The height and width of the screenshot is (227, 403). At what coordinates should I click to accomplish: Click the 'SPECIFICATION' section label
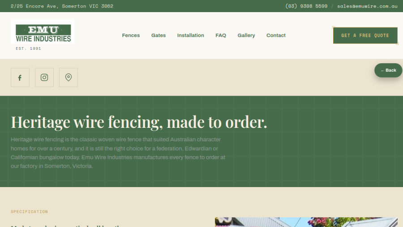coord(29,212)
